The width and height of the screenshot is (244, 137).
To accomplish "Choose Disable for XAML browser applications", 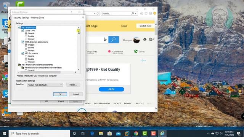I will coord(26,45).
